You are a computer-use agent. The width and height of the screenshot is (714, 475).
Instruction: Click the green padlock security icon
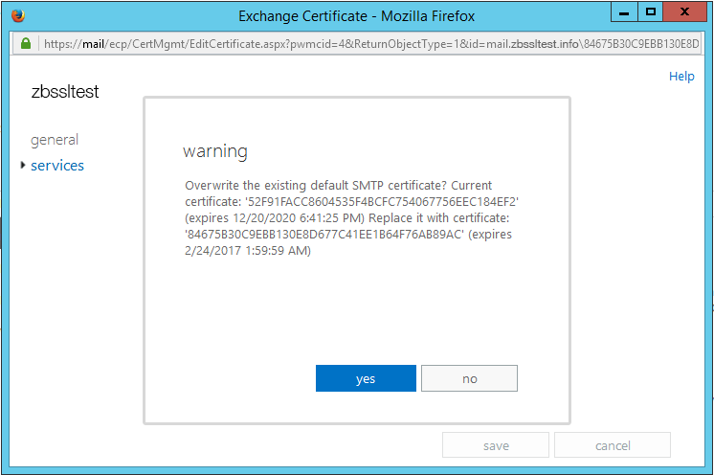coord(25,45)
